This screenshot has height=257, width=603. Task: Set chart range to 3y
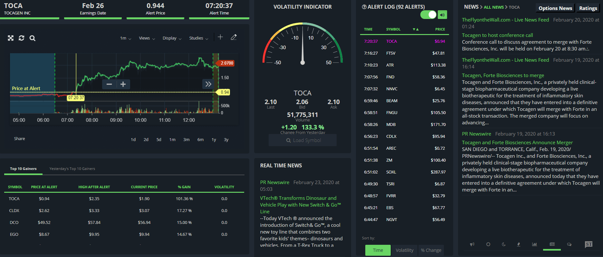pyautogui.click(x=226, y=139)
